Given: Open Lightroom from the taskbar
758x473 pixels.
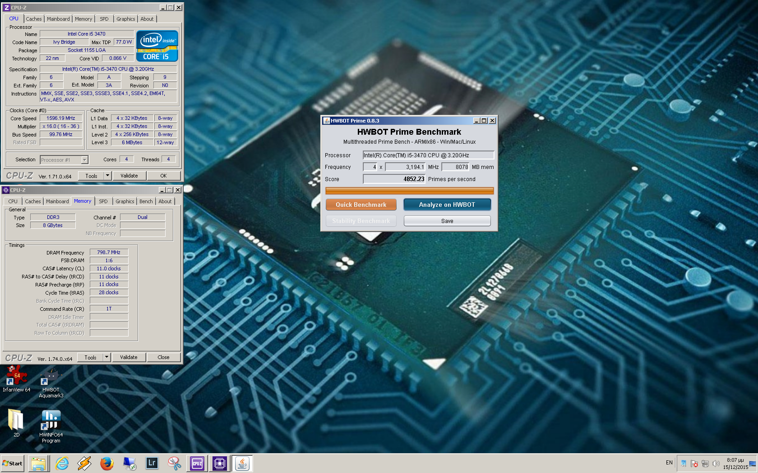Looking at the screenshot, I should click(152, 463).
